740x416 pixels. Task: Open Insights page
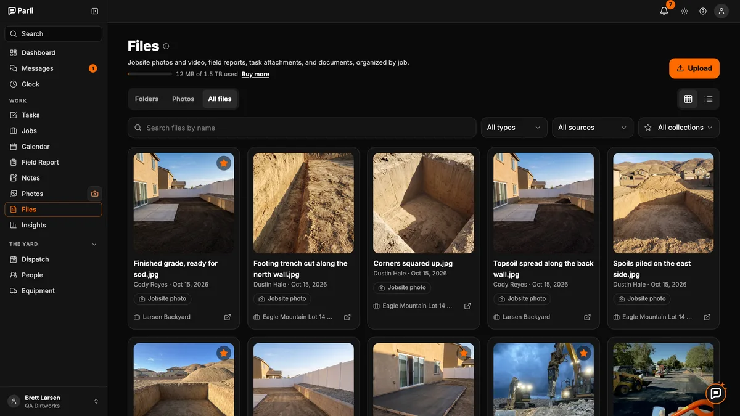[x=53, y=225]
